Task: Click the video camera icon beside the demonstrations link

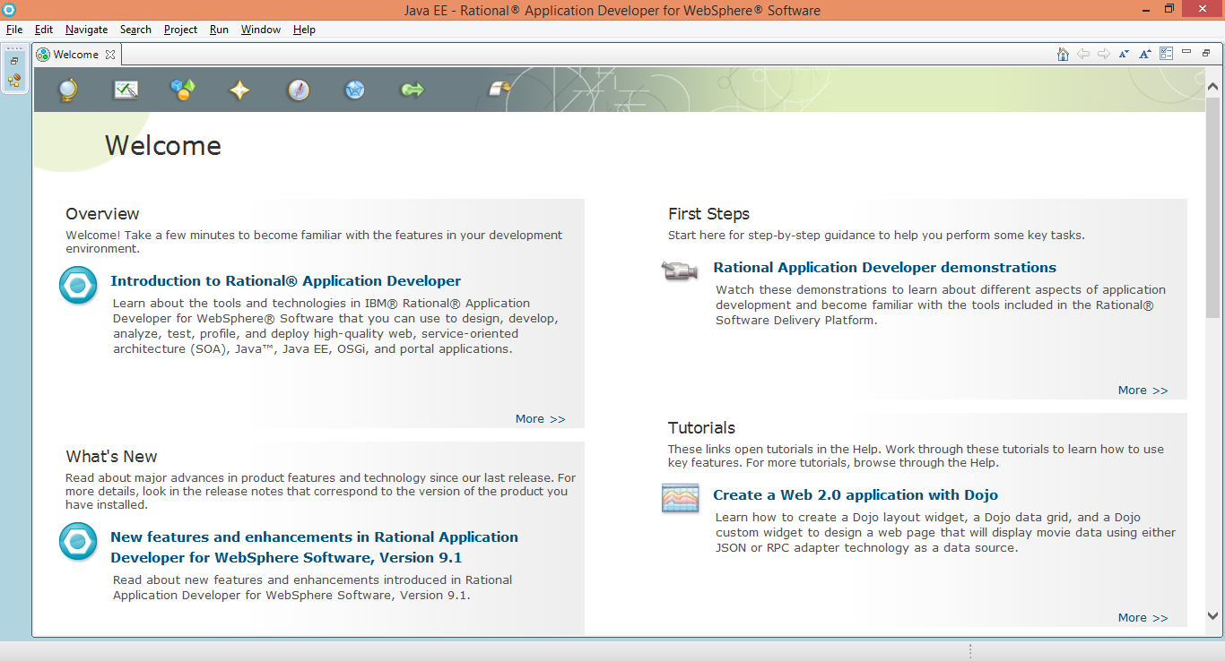Action: tap(679, 270)
